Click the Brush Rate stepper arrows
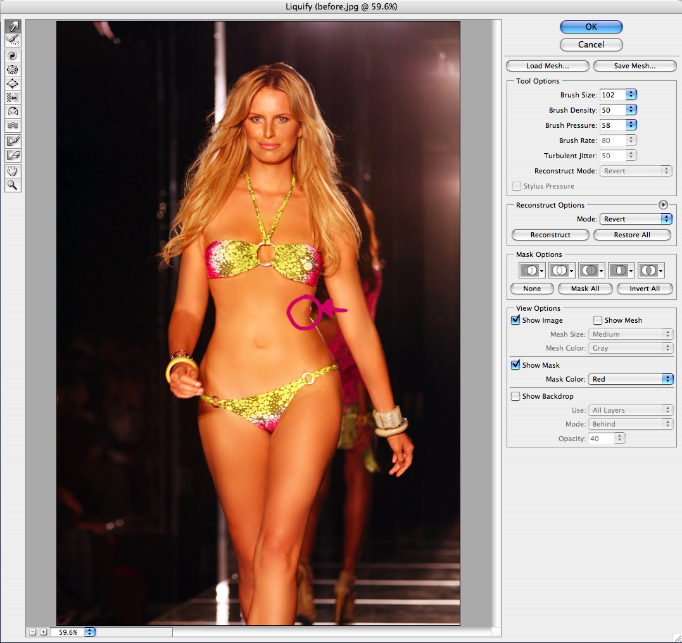This screenshot has height=643, width=682. click(x=631, y=140)
